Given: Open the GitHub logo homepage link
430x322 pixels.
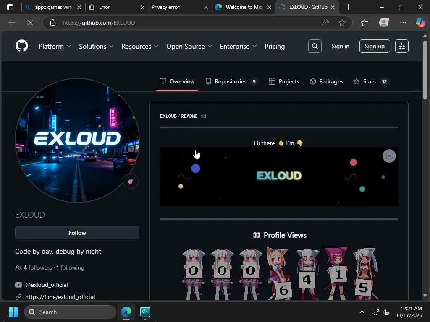Looking at the screenshot, I should coord(22,46).
